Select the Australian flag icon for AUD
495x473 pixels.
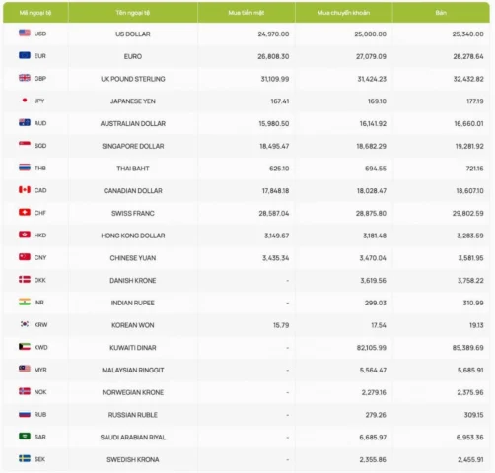(25, 122)
